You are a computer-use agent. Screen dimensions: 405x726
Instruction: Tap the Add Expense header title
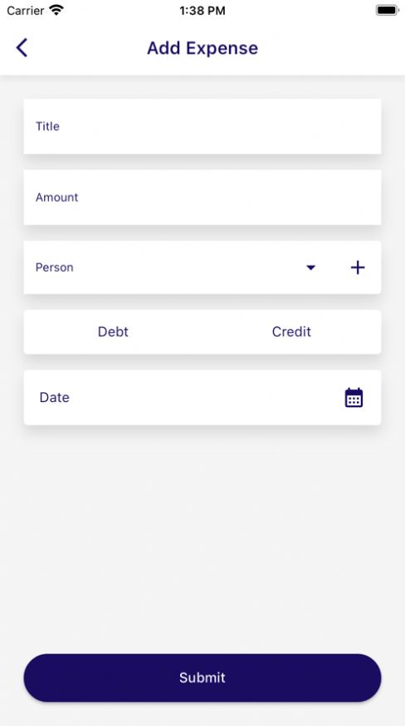click(x=202, y=48)
